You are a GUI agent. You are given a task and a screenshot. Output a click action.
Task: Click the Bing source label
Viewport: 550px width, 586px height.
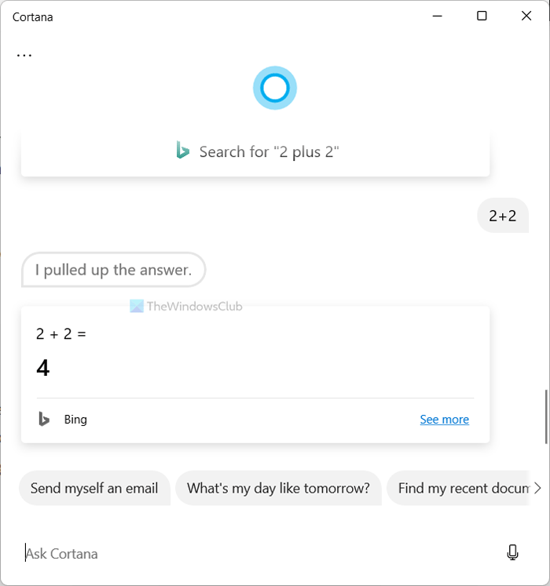tap(75, 420)
